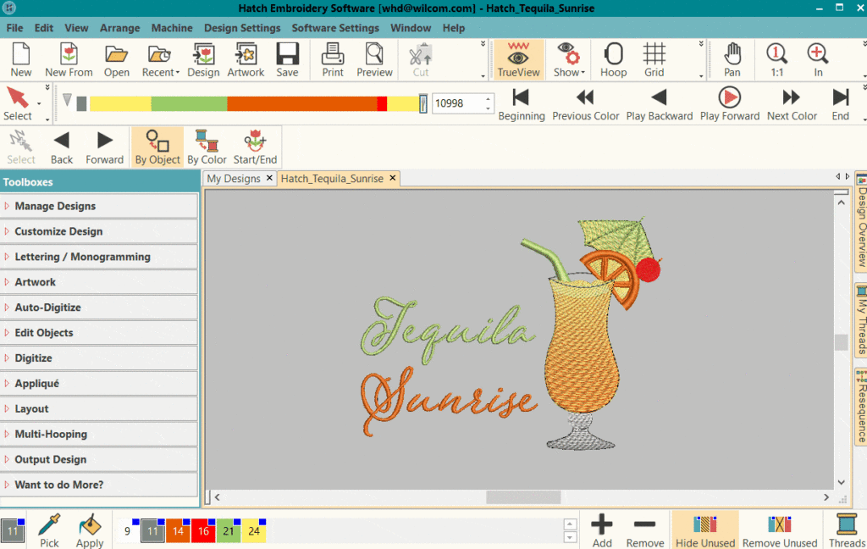Switch to the My Designs tab
867x549 pixels.
pos(234,179)
